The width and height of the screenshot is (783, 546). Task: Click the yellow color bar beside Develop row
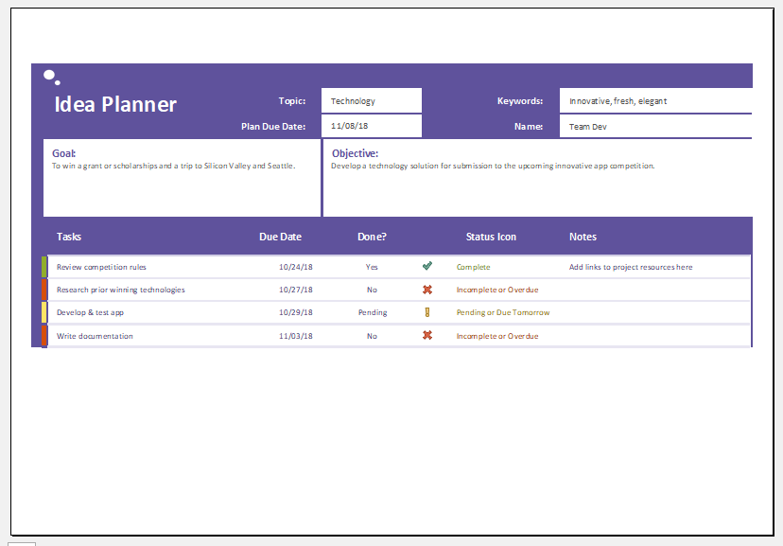[x=44, y=312]
